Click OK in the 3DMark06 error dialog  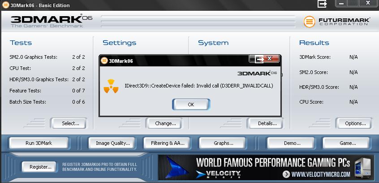pyautogui.click(x=191, y=105)
